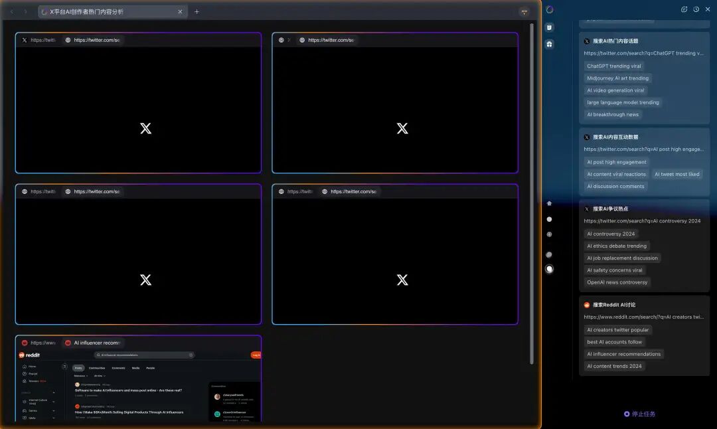Click the AI tweet most liked chip

(x=677, y=174)
